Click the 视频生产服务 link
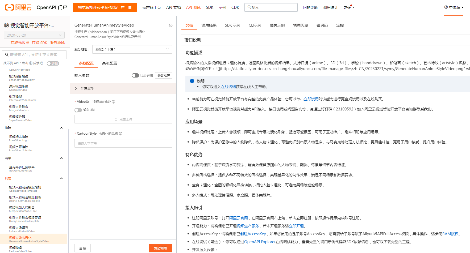The image size is (470, 253). 248,226
